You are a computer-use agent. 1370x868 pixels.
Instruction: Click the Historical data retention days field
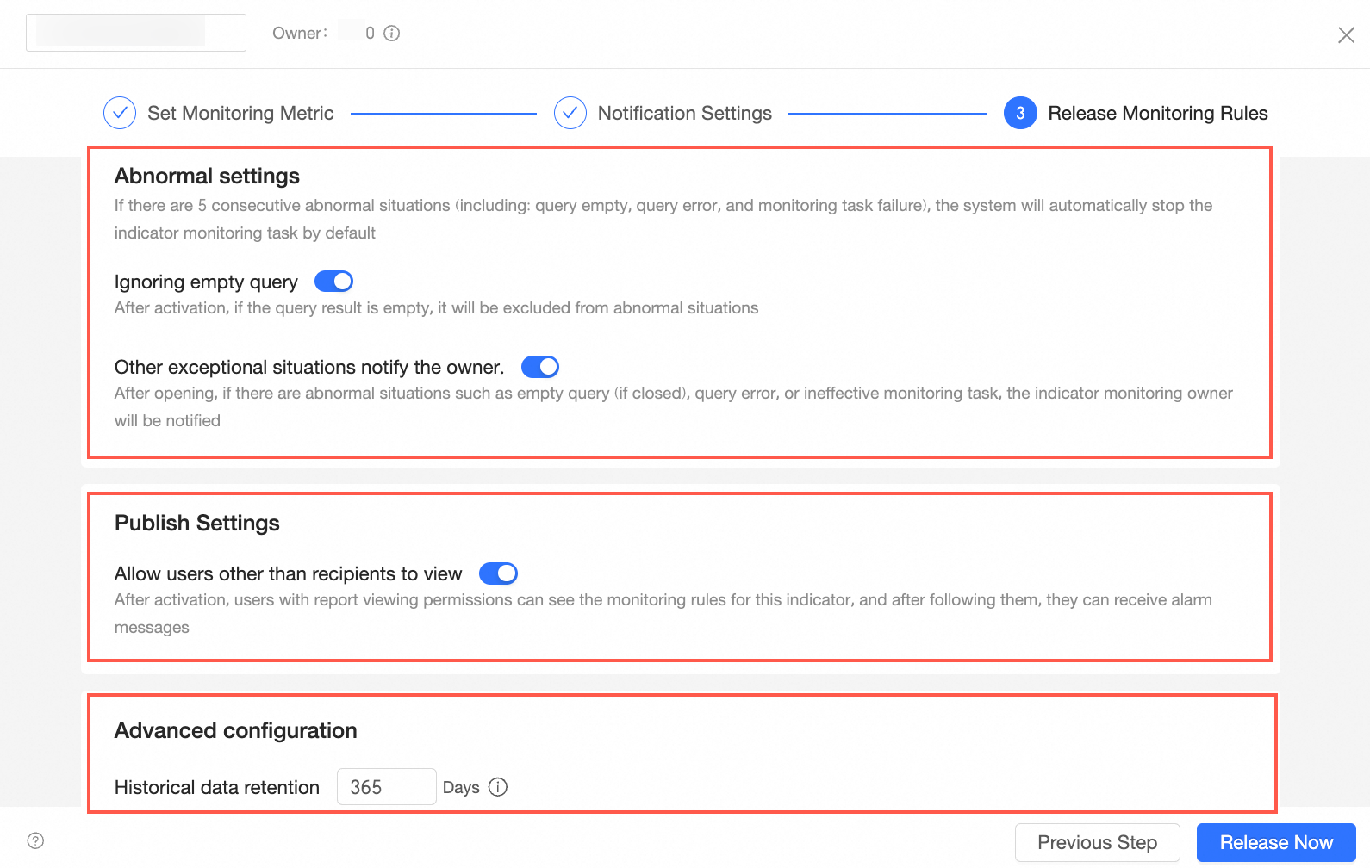tap(386, 787)
